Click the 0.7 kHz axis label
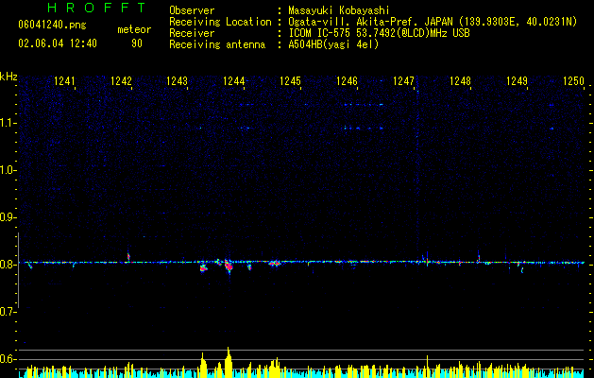Viewport: 594px width, 378px height. 8,312
